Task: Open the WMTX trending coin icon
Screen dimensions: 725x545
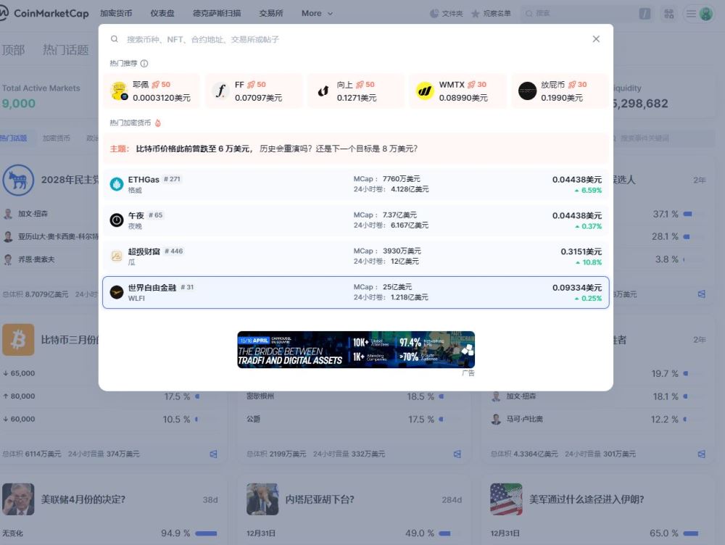Action: 425,91
